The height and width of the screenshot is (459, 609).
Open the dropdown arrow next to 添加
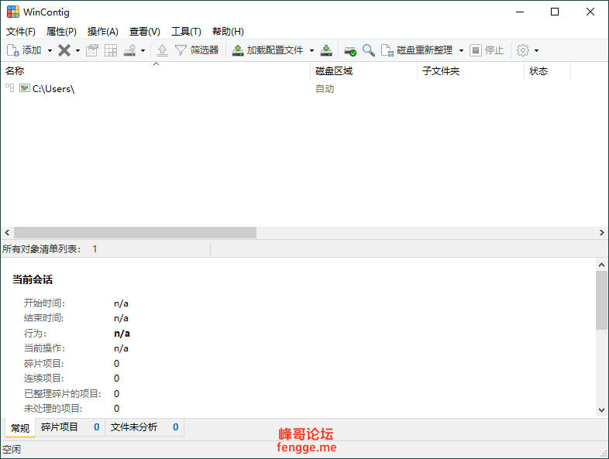pyautogui.click(x=50, y=50)
